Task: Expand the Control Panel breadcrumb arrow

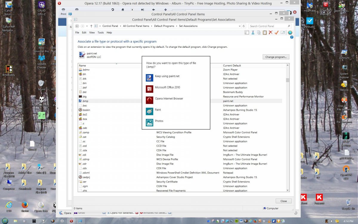Action: [x=121, y=26]
